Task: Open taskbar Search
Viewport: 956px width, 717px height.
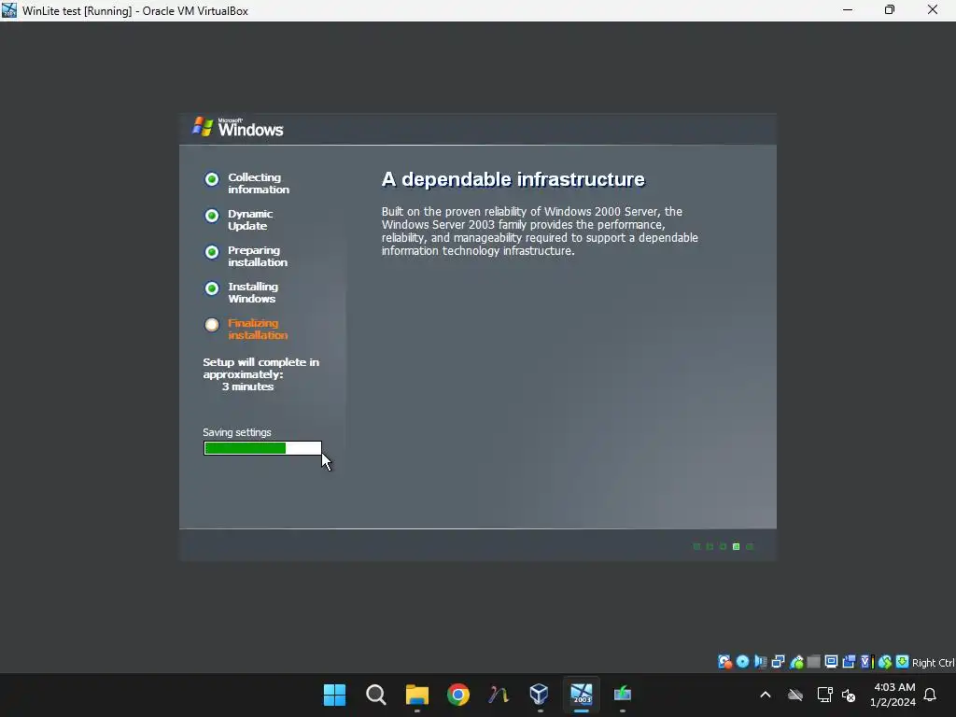Action: (375, 695)
